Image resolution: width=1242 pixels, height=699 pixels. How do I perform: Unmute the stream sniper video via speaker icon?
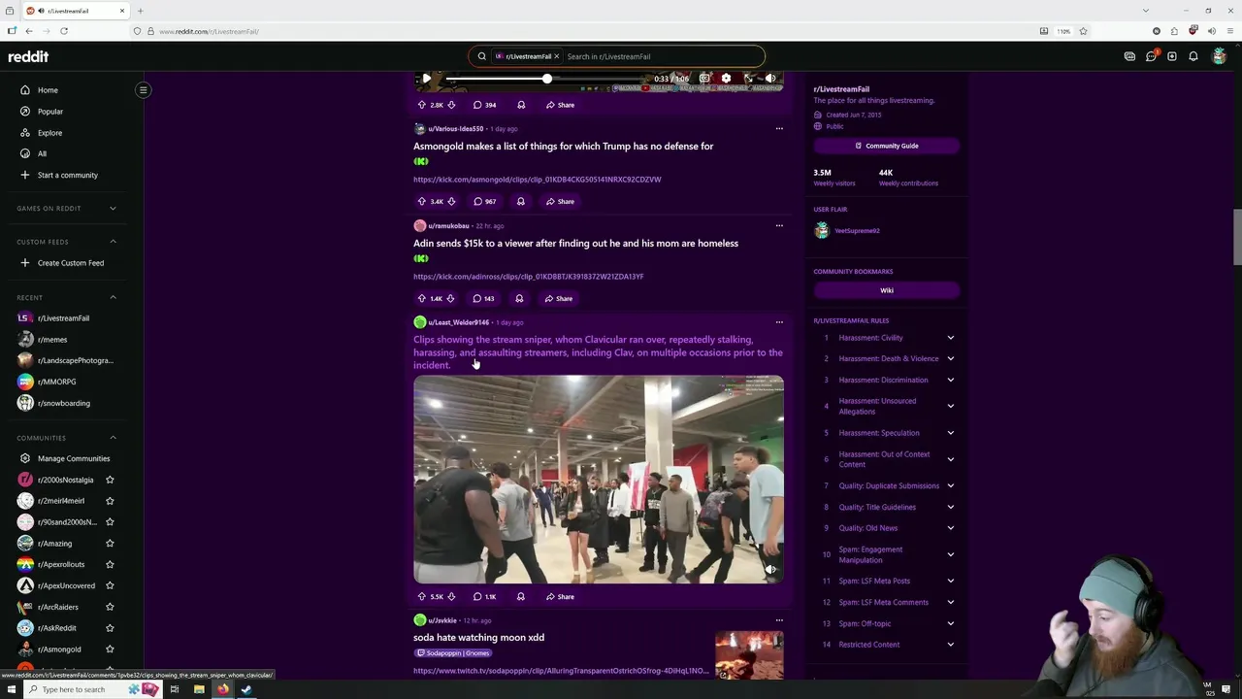coord(770,570)
